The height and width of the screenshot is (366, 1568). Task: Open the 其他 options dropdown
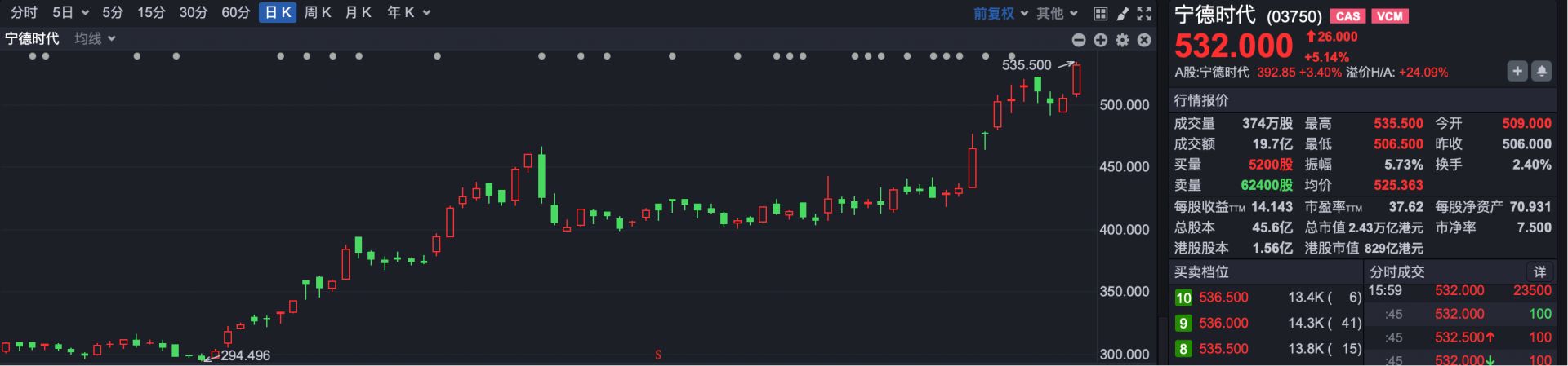tap(1057, 13)
